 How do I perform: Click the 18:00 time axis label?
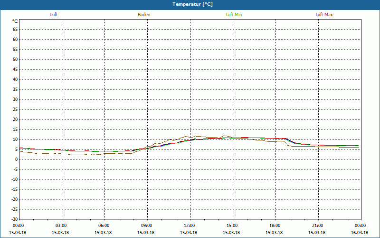coord(275,226)
